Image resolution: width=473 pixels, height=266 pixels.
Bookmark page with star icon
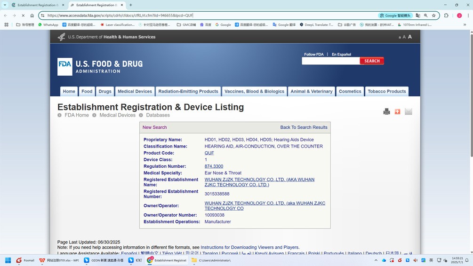coord(434,16)
